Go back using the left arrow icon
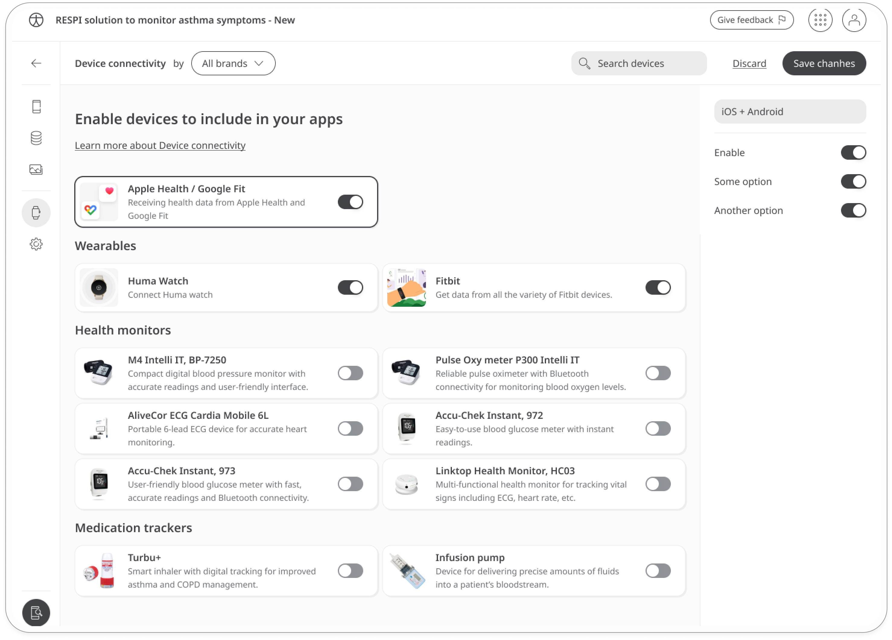Screen dimensions: 892x640 click(x=36, y=63)
